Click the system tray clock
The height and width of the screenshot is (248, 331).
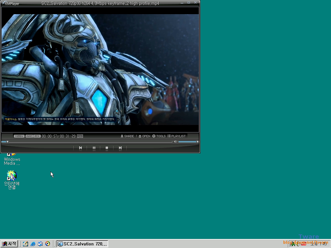(318, 244)
